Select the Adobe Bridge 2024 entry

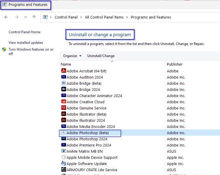(x=83, y=89)
